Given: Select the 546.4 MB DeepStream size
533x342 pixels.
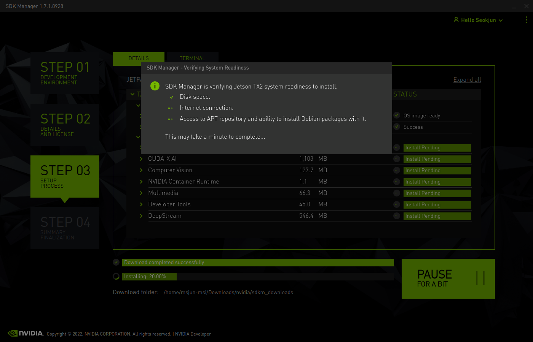Looking at the screenshot, I should 313,216.
